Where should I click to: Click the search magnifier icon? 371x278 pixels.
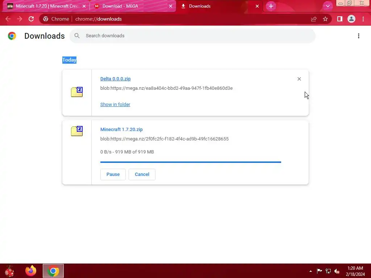click(x=77, y=36)
